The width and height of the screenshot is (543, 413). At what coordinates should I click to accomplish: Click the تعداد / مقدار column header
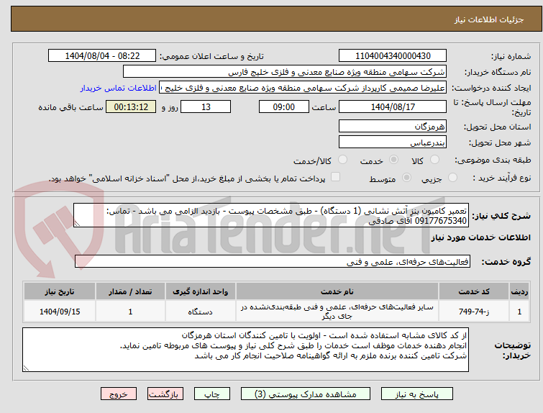(130, 291)
